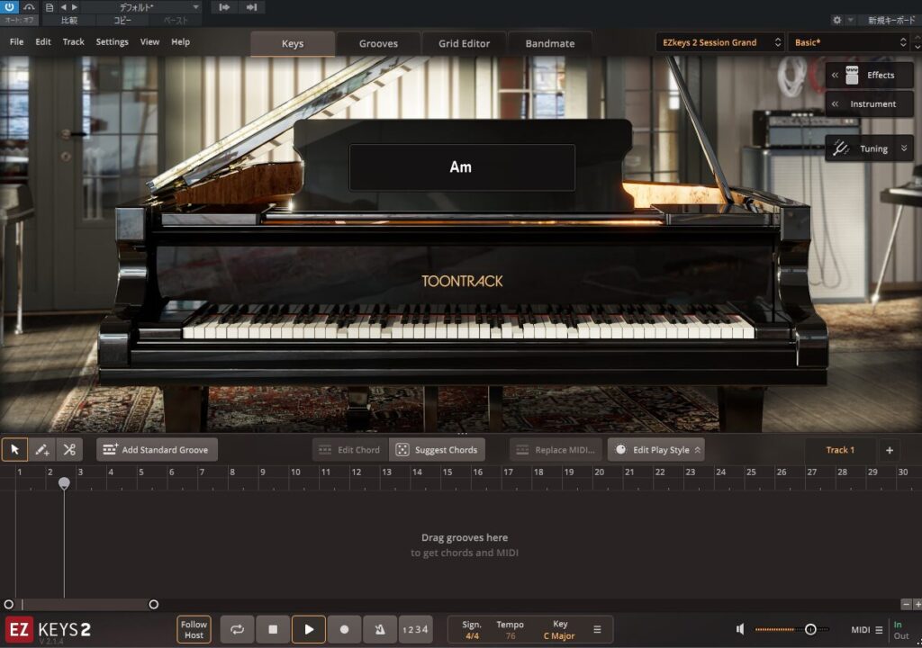This screenshot has height=648, width=922.
Task: Toggle the loop playback button
Action: tap(238, 629)
